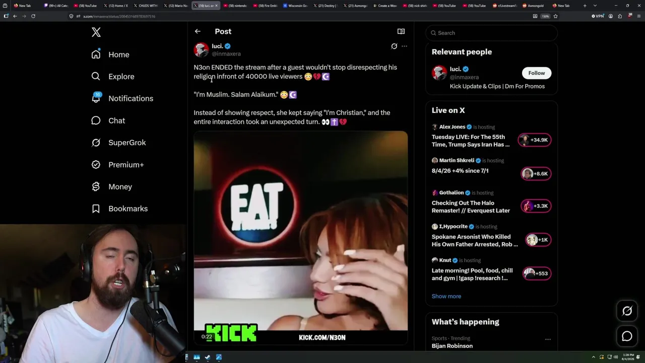Reload the page in the browser toolbar
The image size is (645, 363).
pos(33,16)
